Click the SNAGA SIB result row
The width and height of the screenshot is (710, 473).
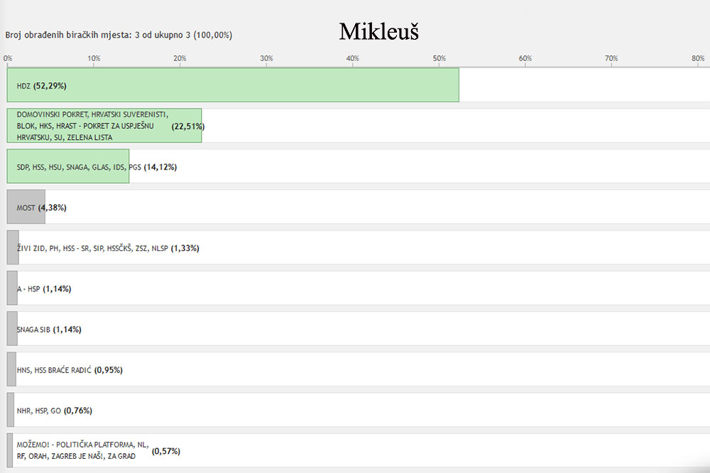pos(358,329)
